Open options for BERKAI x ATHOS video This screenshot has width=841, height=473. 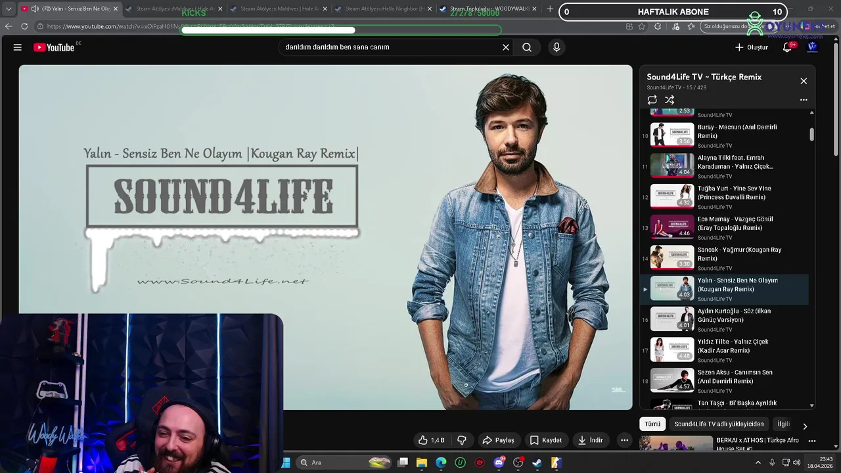click(812, 441)
